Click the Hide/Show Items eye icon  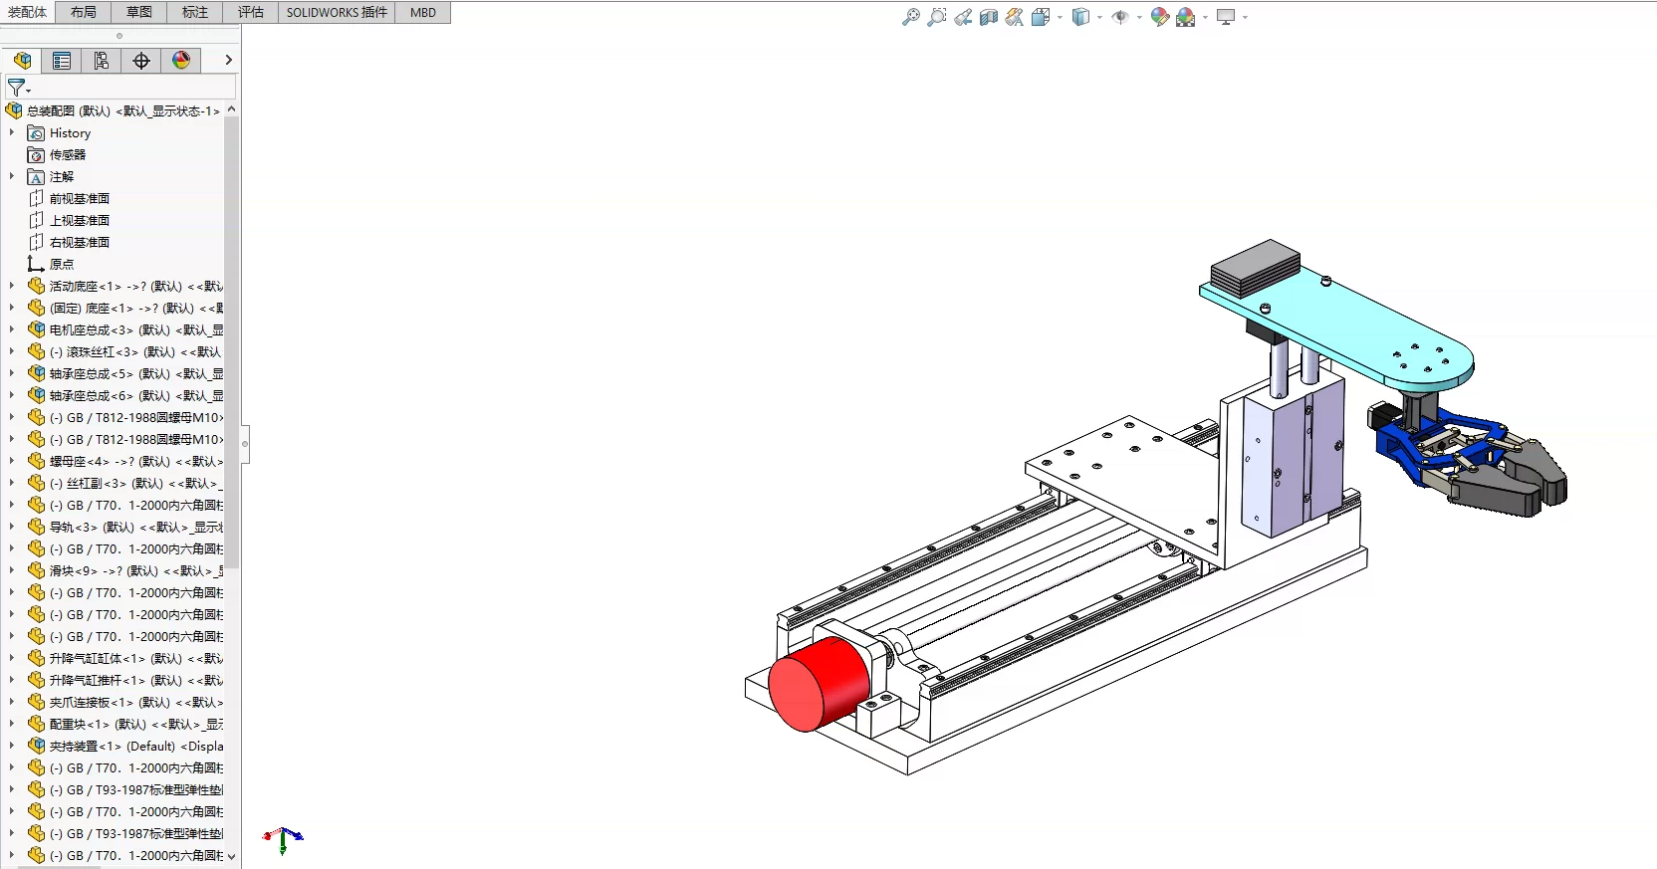(1120, 17)
